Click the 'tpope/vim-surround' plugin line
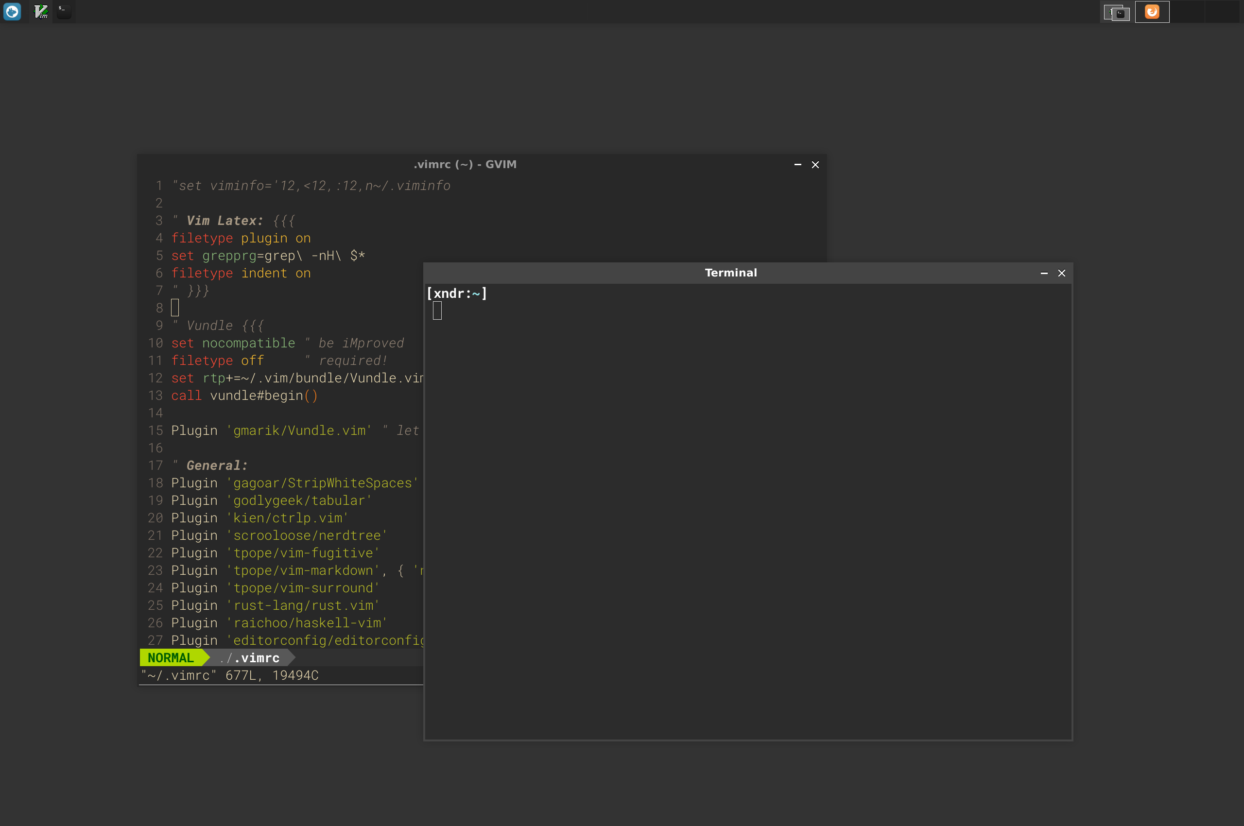Image resolution: width=1244 pixels, height=826 pixels. pyautogui.click(x=275, y=588)
